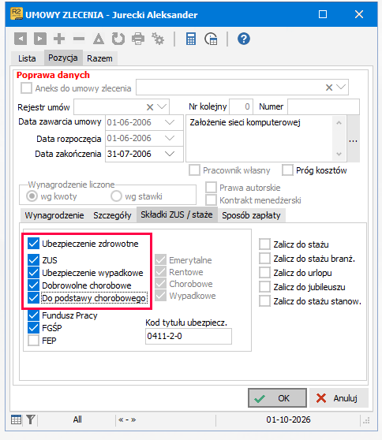
Task: Select wg kwoty radio button
Action: coord(32,196)
